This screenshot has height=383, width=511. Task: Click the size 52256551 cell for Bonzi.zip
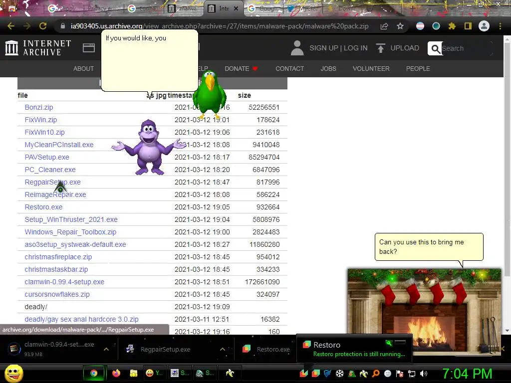point(264,108)
